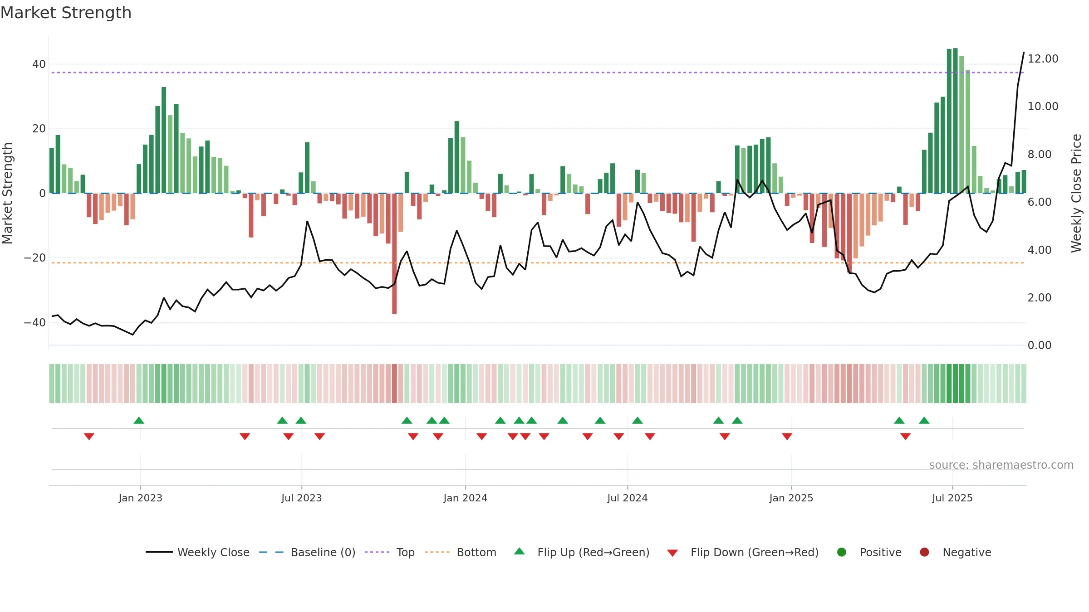Toggle Flip Down (Green→Red) legend entry
This screenshot has height=612, width=1089.
pyautogui.click(x=743, y=552)
